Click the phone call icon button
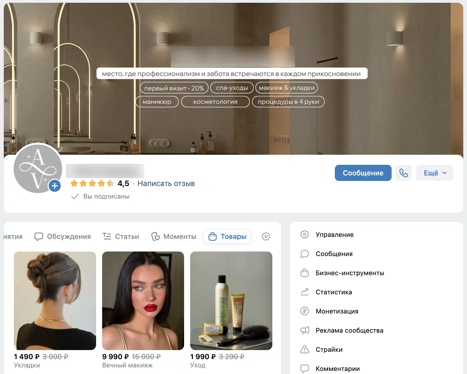The width and height of the screenshot is (467, 374). 403,173
